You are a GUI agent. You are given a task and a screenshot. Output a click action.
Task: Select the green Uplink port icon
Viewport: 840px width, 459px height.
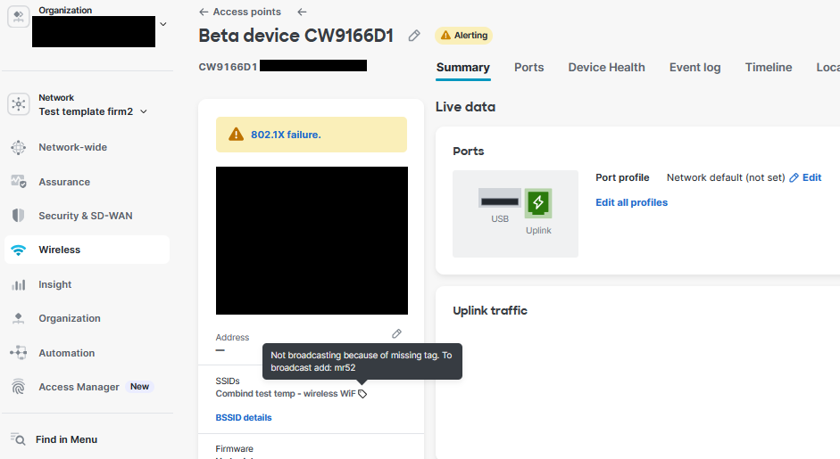(538, 203)
